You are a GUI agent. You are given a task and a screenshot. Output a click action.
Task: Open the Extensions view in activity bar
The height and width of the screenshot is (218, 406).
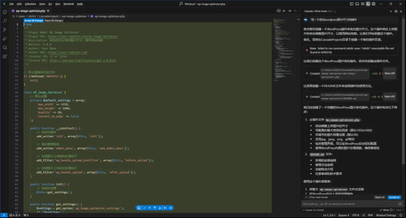tap(5, 57)
